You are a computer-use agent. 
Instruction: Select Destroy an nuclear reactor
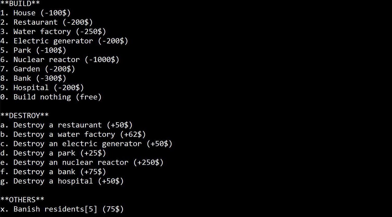(x=82, y=162)
